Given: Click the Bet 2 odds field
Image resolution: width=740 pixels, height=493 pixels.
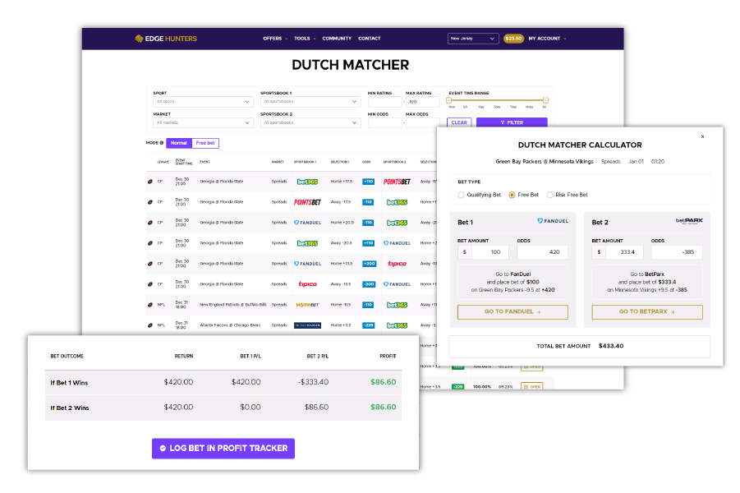Looking at the screenshot, I should click(x=677, y=252).
